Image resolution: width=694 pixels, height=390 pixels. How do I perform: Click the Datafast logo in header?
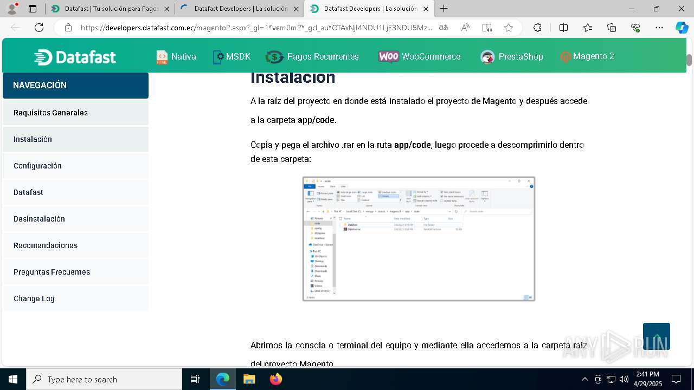point(75,57)
